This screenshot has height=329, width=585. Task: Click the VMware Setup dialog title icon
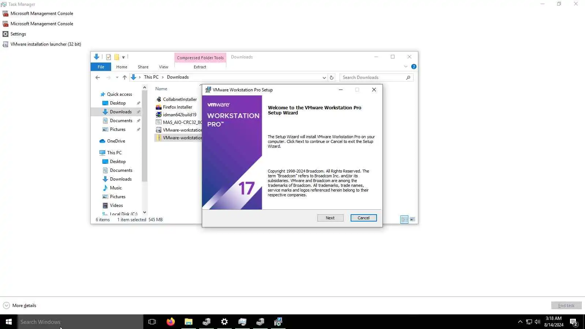[x=208, y=90]
